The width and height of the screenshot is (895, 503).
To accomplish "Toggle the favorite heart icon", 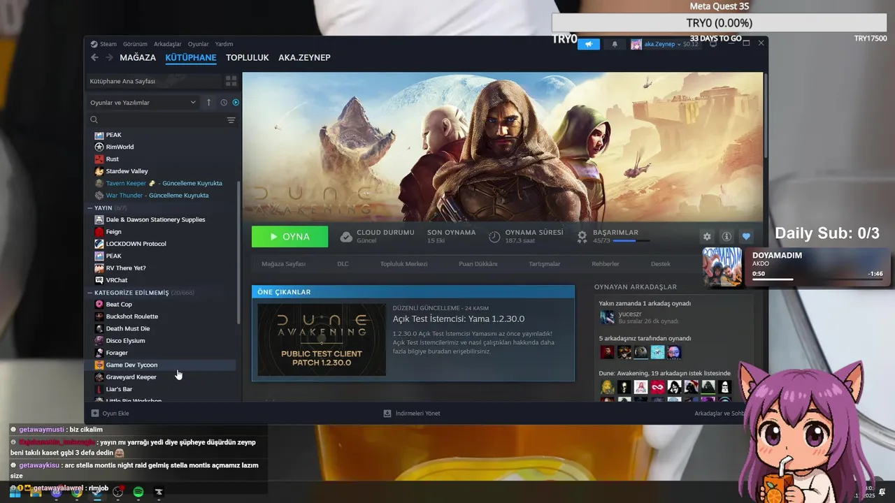I will 746,237.
